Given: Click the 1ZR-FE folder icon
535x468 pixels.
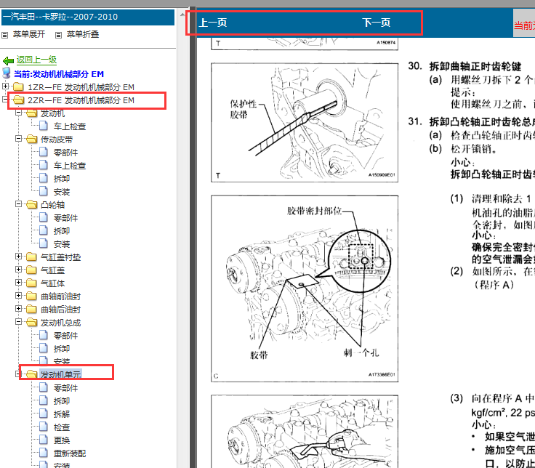Looking at the screenshot, I should click(18, 87).
